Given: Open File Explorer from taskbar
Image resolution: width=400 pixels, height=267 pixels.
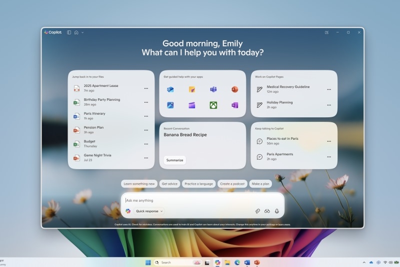Looking at the screenshot, I should 227,263.
